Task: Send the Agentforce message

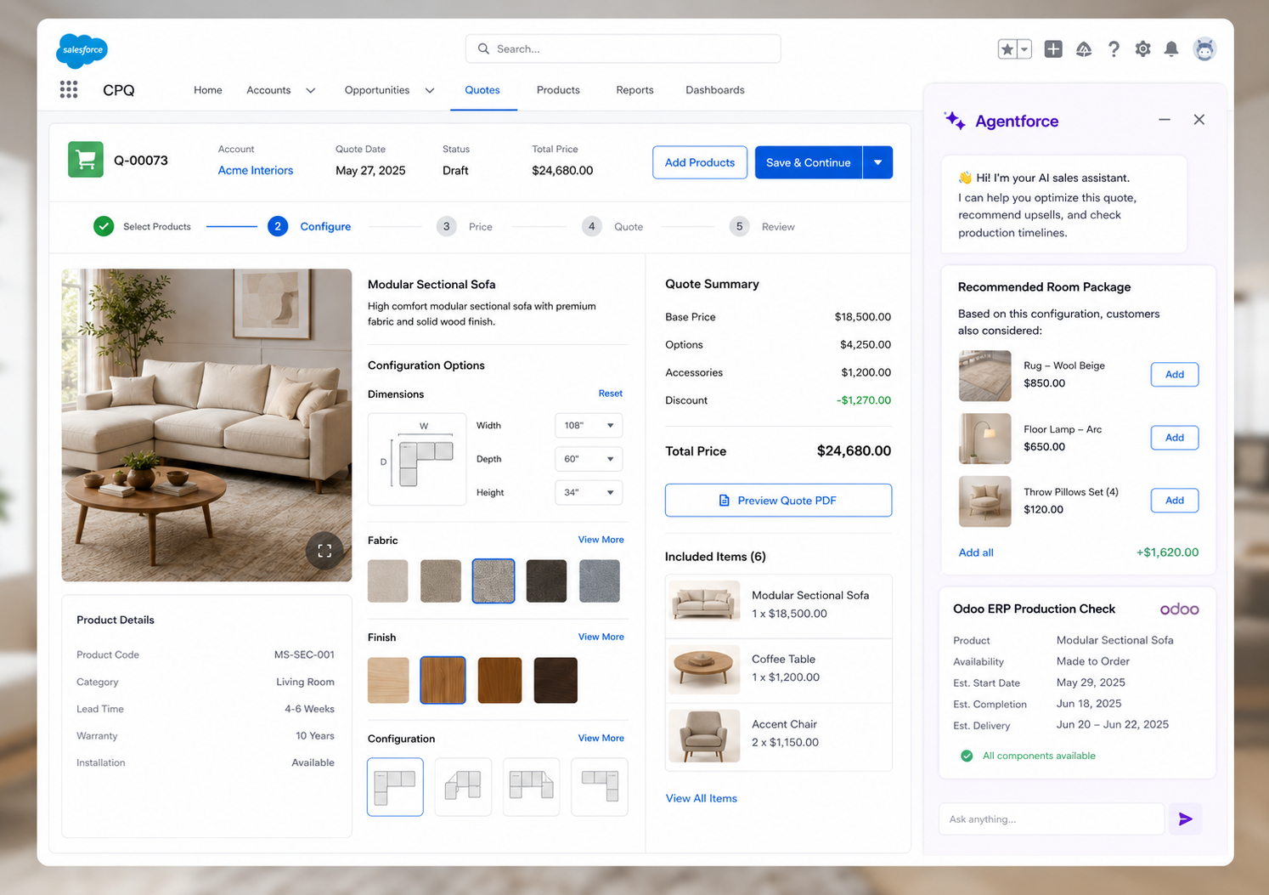Action: click(1186, 819)
